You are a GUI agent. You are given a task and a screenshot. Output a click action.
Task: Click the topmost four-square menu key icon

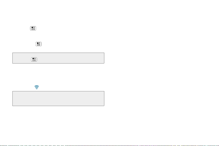click(33, 28)
